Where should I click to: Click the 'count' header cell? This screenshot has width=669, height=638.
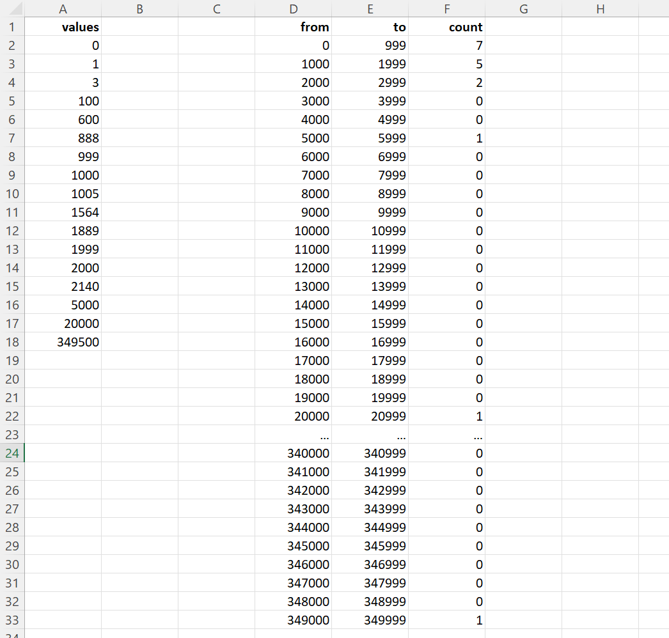(446, 27)
